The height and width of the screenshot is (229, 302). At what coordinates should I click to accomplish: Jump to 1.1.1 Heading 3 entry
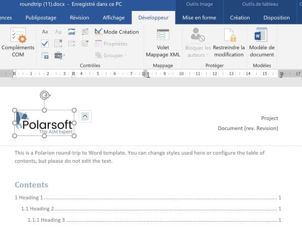coord(46,220)
